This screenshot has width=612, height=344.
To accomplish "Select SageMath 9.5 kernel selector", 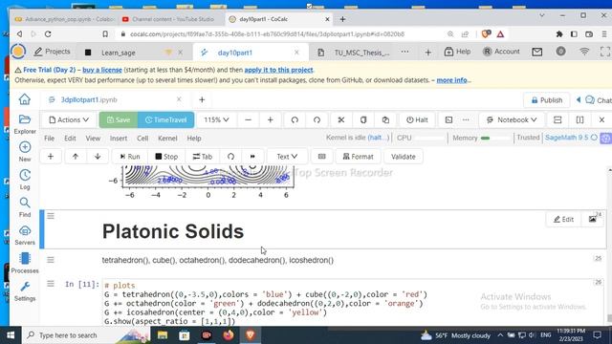I will [572, 138].
